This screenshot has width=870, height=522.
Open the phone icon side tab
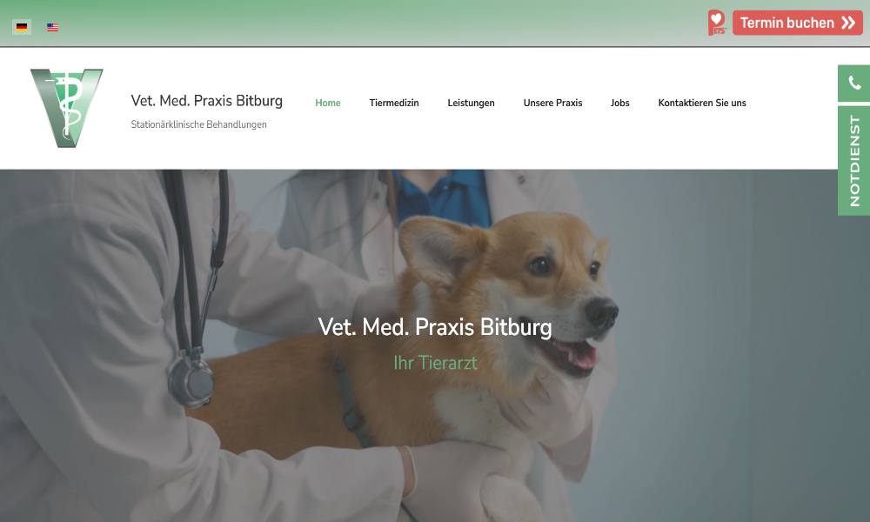854,84
